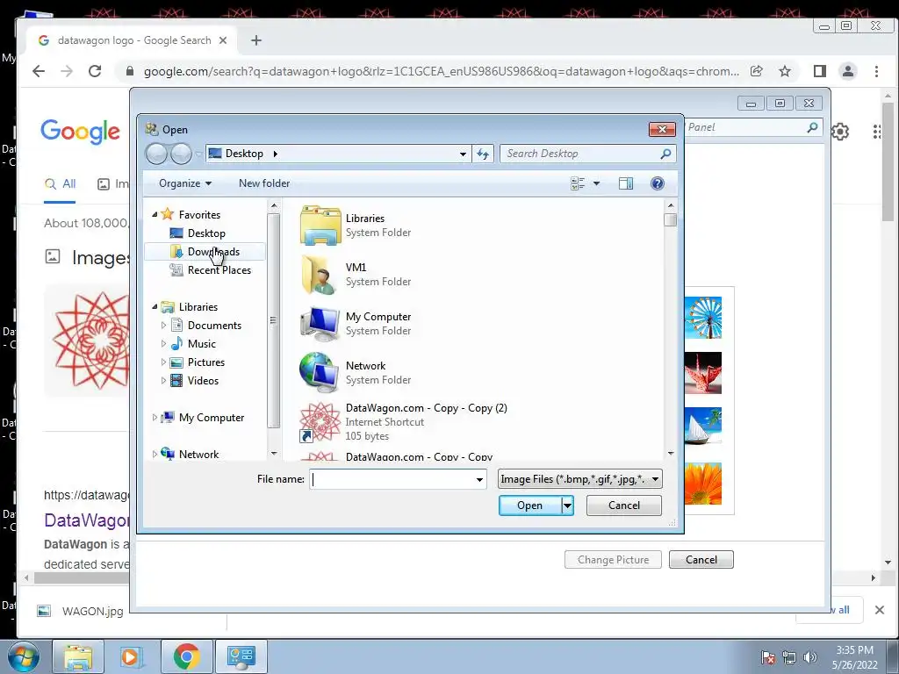Toggle the preview pane icon
Image resolution: width=899 pixels, height=674 pixels.
tap(625, 183)
